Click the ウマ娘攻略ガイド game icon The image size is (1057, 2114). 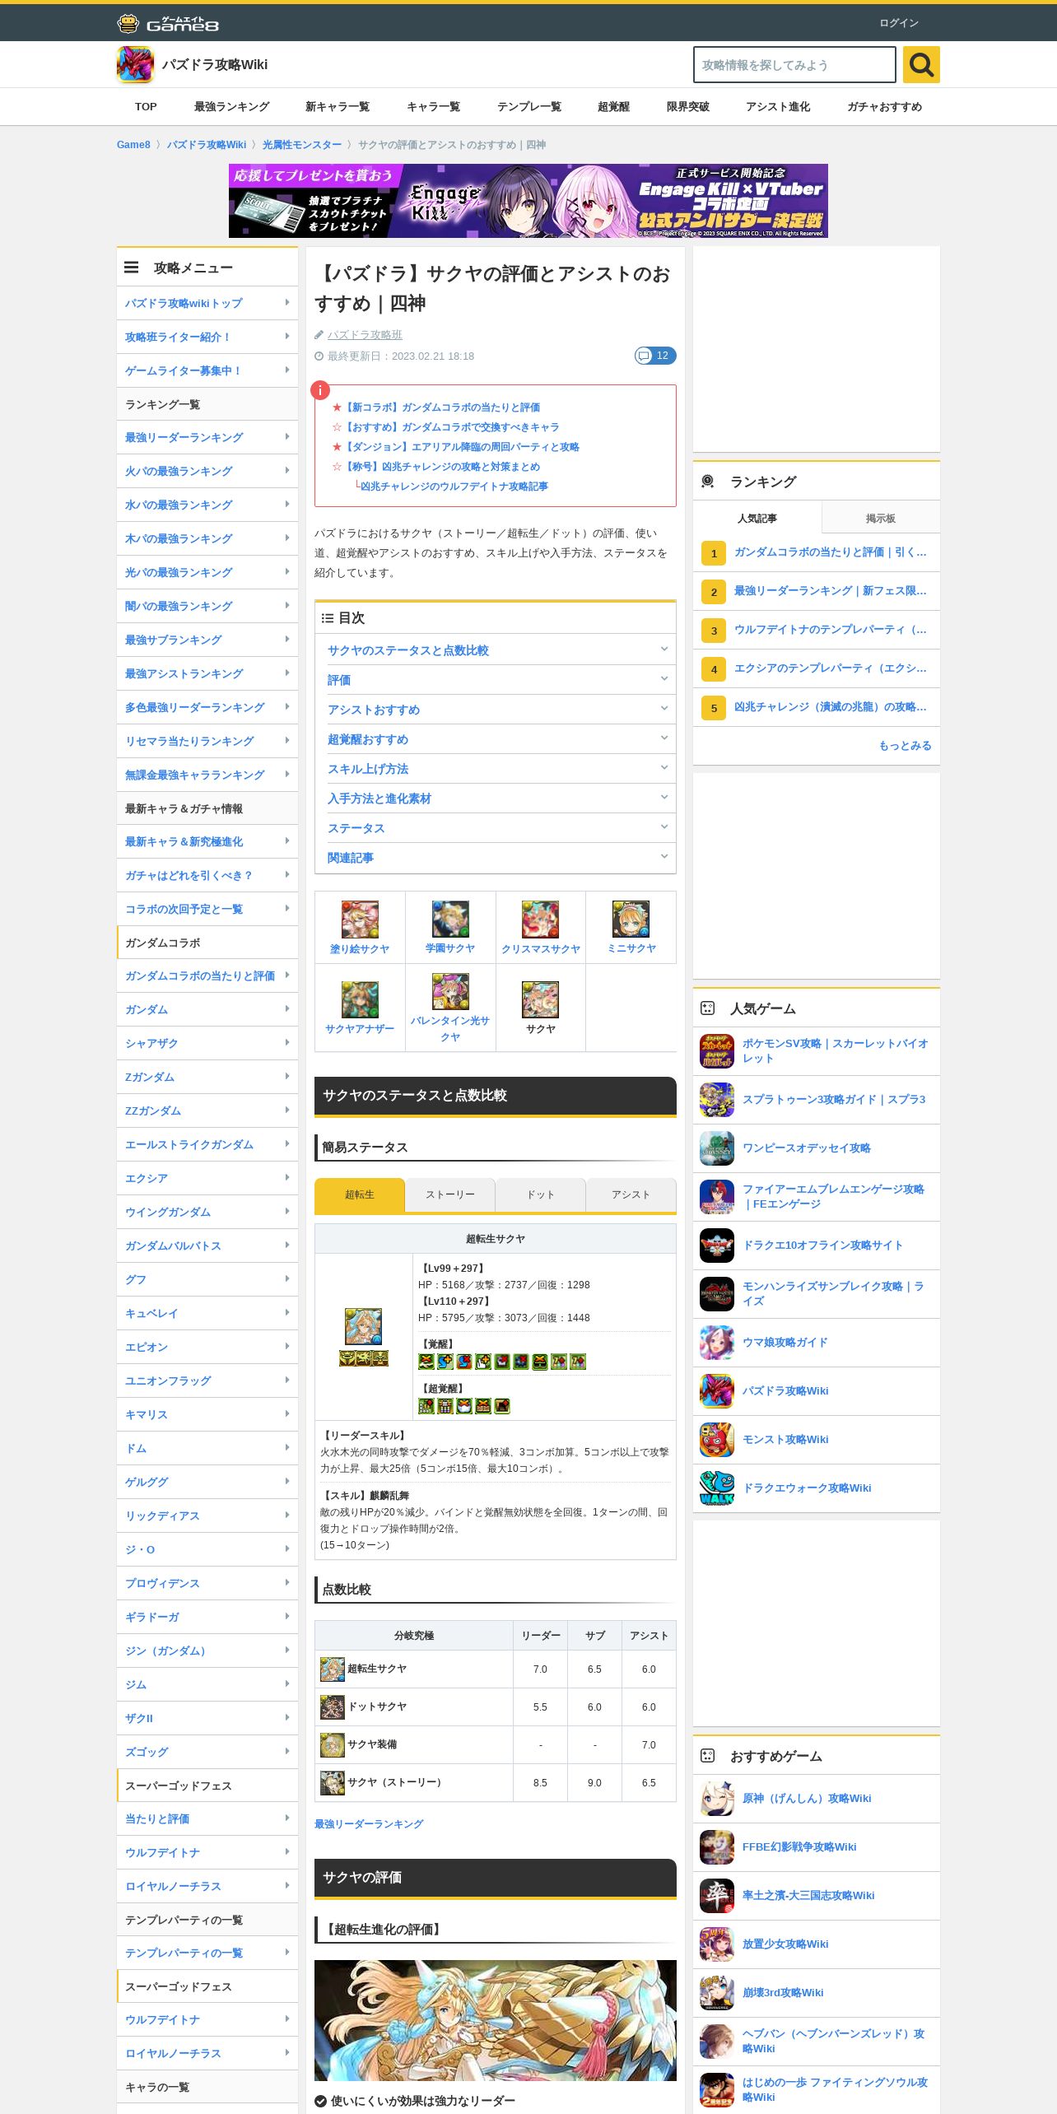click(717, 1343)
